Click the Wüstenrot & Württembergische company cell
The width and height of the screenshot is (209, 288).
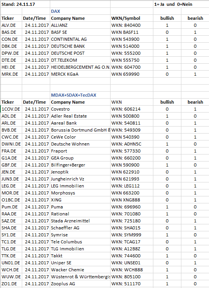[80, 276]
